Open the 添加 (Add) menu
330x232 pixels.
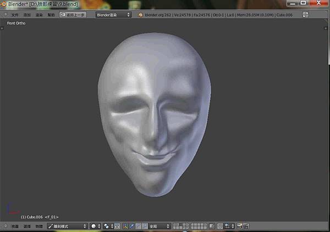[27, 15]
